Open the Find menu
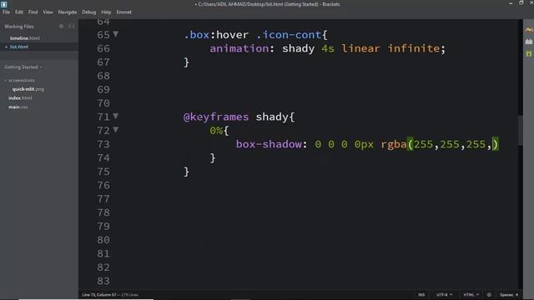The width and height of the screenshot is (534, 300). (33, 12)
